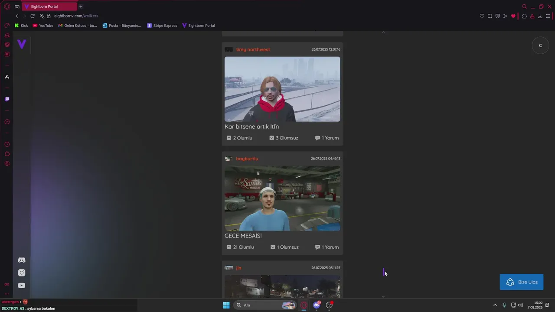Viewport: 555px width, 312px height.
Task: Open timy northwest's profile name
Action: [253, 49]
